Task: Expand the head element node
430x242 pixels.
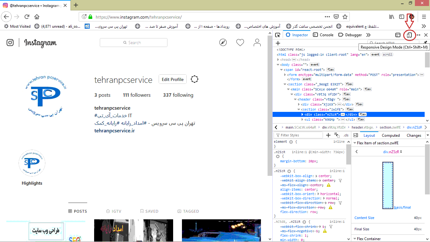Action: tap(278, 60)
